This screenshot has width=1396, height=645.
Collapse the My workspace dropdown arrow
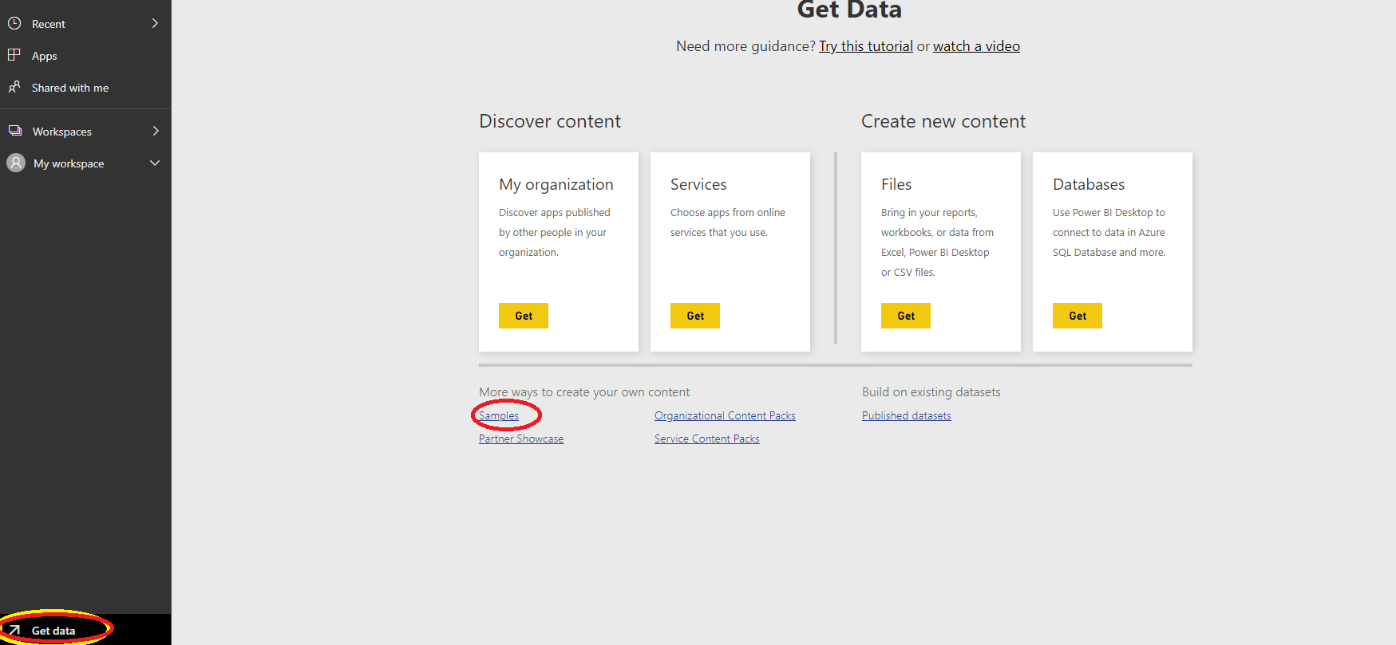[155, 163]
